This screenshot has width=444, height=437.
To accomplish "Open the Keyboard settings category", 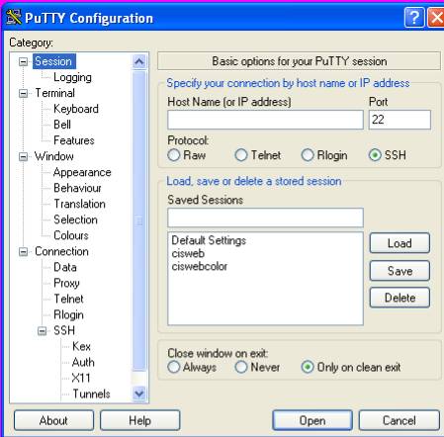I will click(76, 109).
